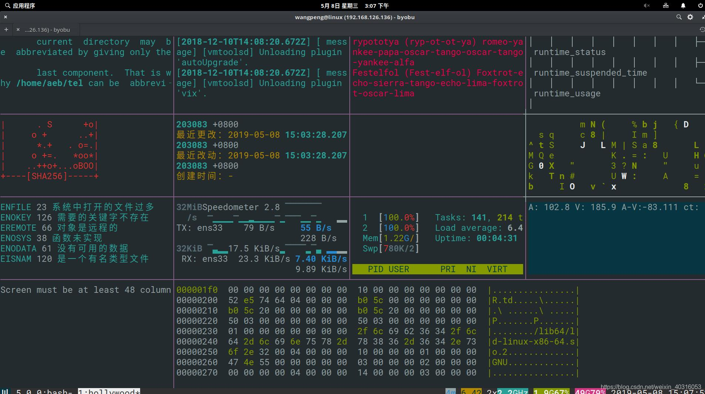Click hexdump offset '00000200'

tap(197, 300)
